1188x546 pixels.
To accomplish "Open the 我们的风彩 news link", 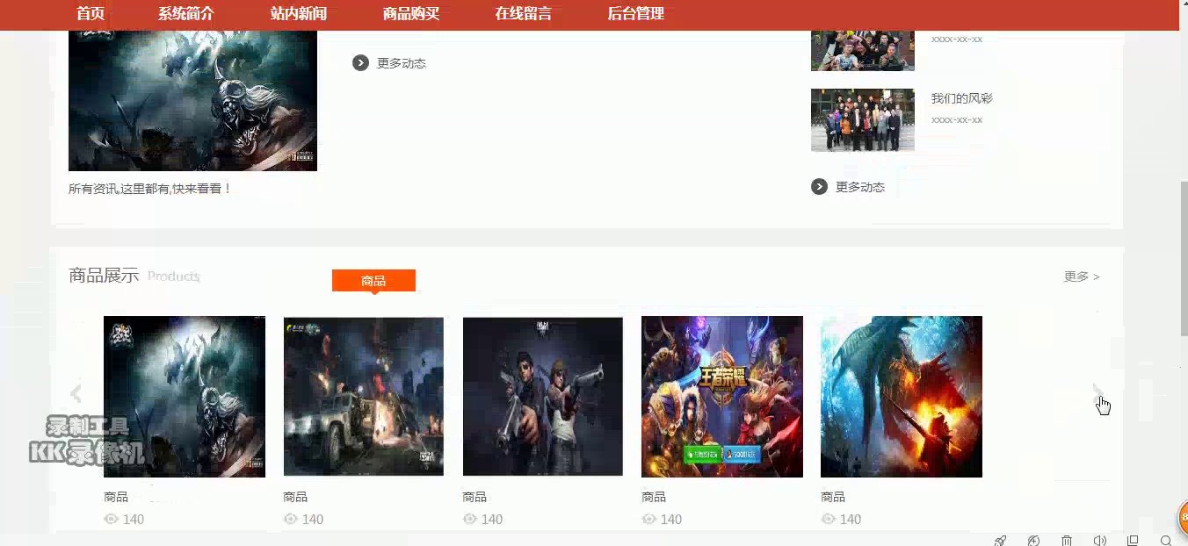I will click(x=962, y=98).
